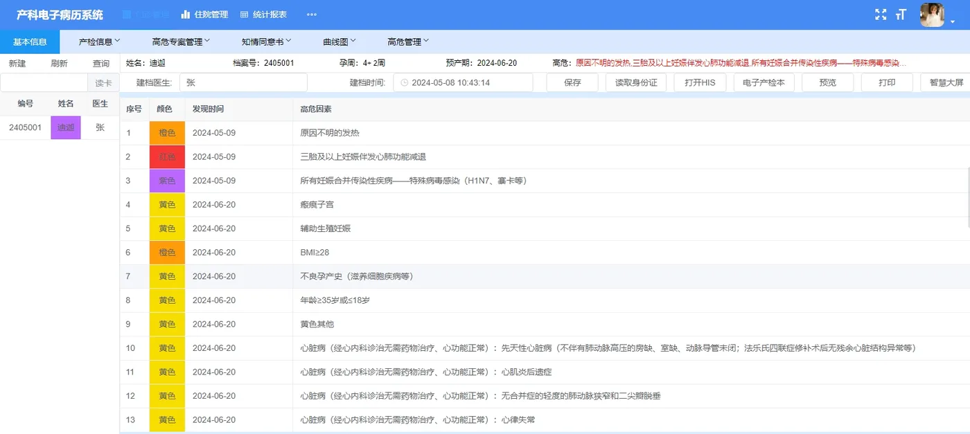The width and height of the screenshot is (970, 434).
Task: Click the 刷新 toolbar item
Action: coord(59,62)
